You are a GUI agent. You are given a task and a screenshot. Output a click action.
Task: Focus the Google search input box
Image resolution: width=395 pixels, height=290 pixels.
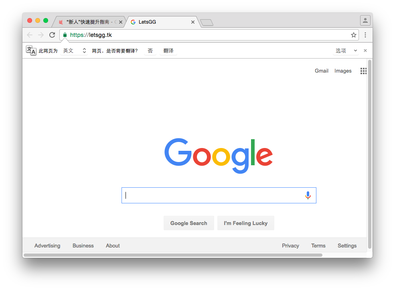tap(219, 195)
